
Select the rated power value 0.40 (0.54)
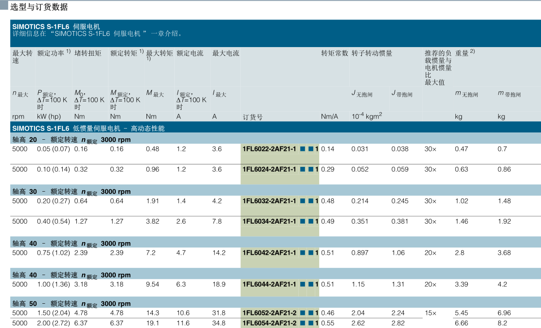(54, 221)
